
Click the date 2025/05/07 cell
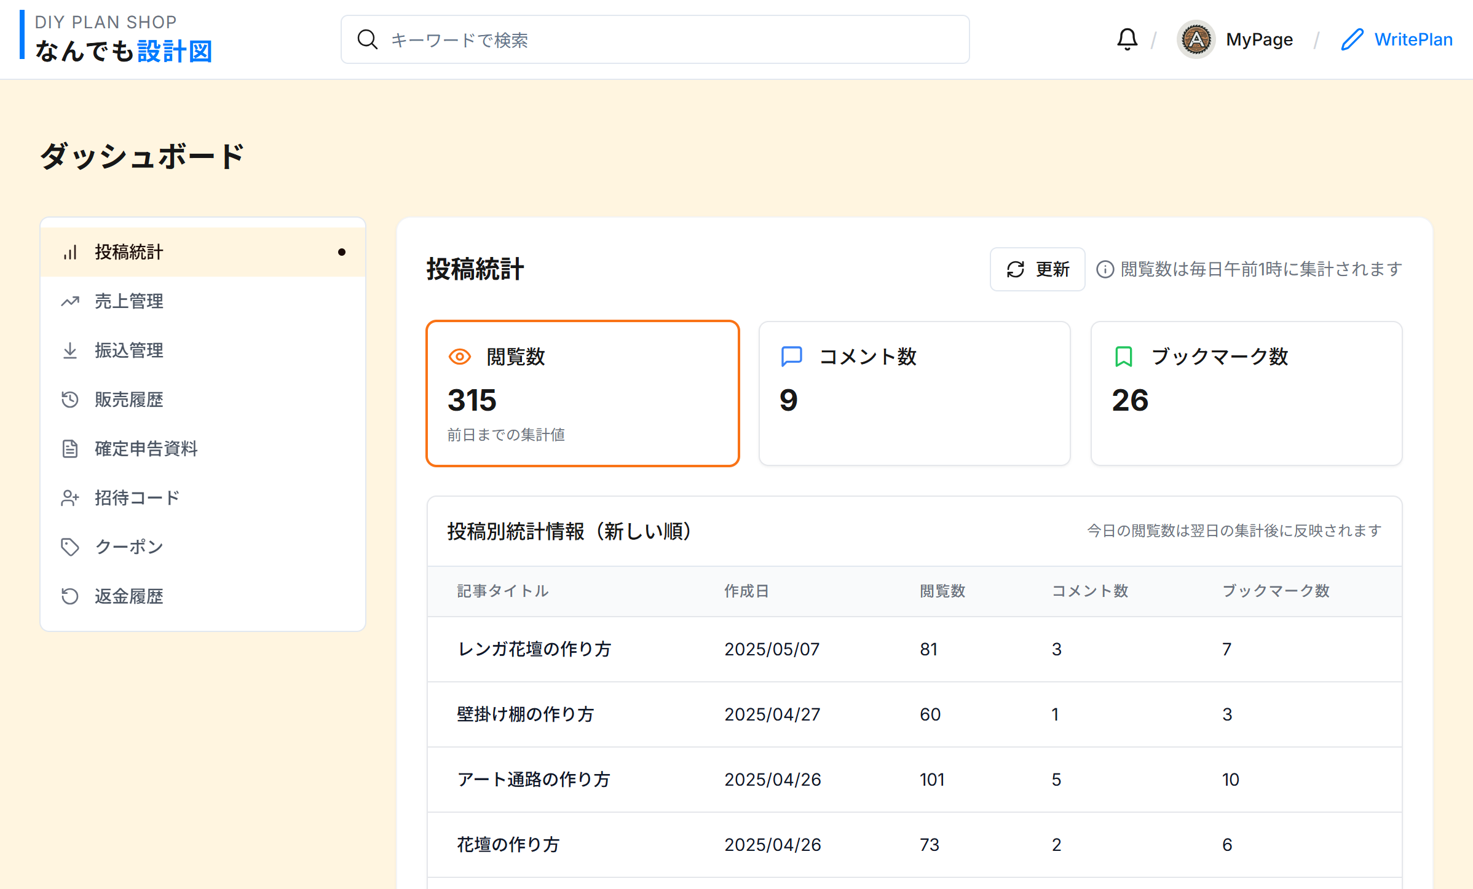[x=772, y=649]
